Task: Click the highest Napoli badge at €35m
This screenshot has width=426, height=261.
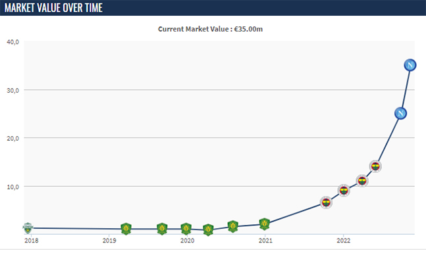Action: pos(410,65)
